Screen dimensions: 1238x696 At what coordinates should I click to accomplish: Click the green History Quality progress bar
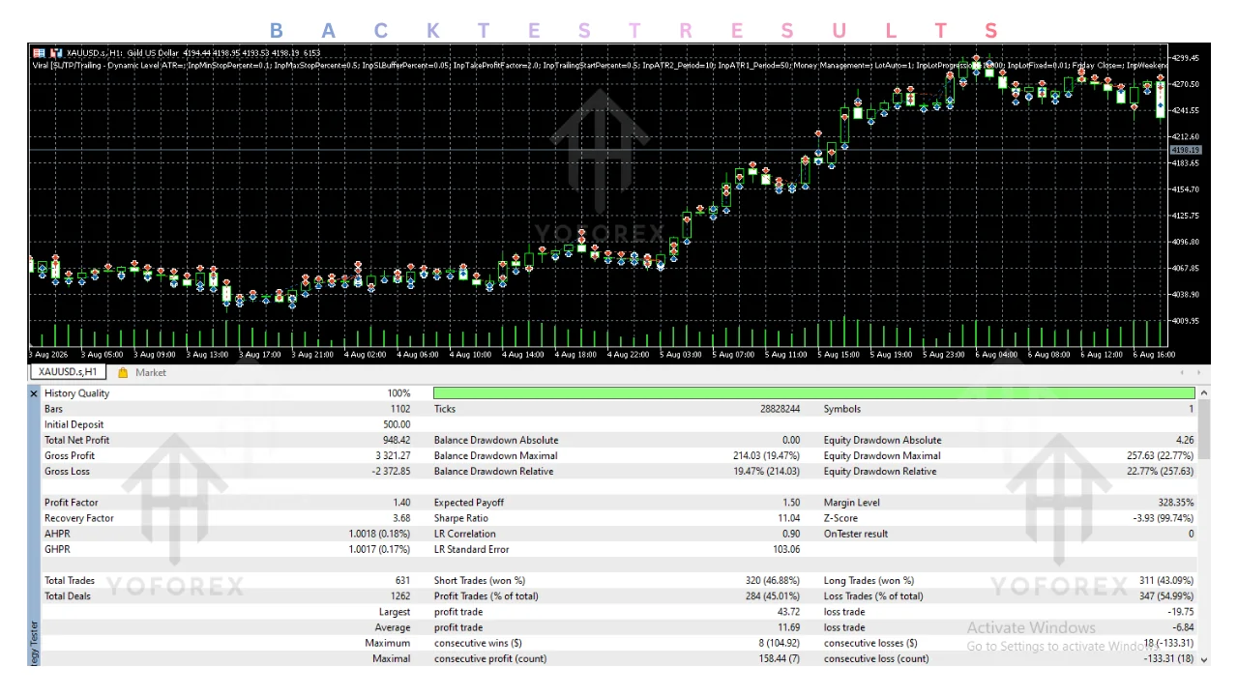coord(814,393)
